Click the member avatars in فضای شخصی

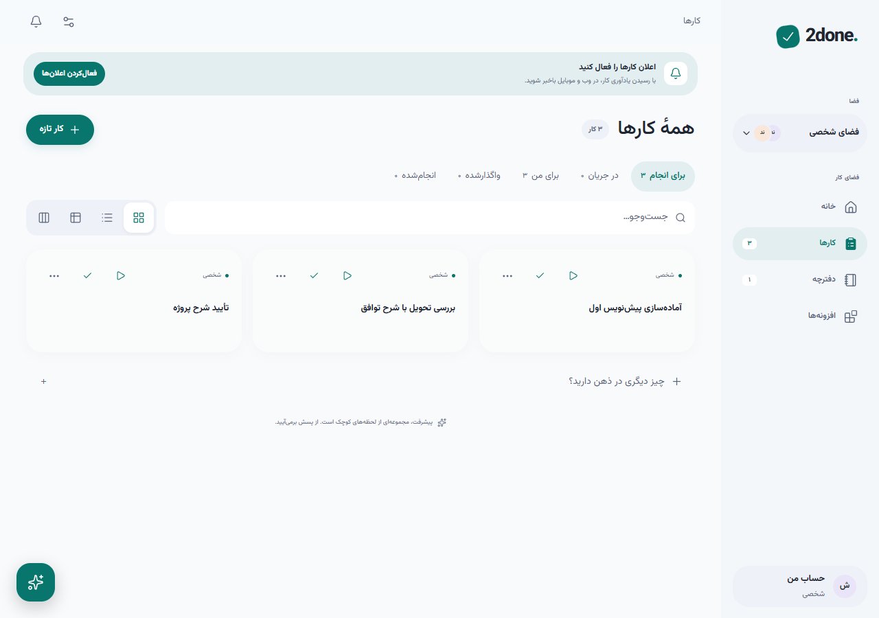click(767, 133)
